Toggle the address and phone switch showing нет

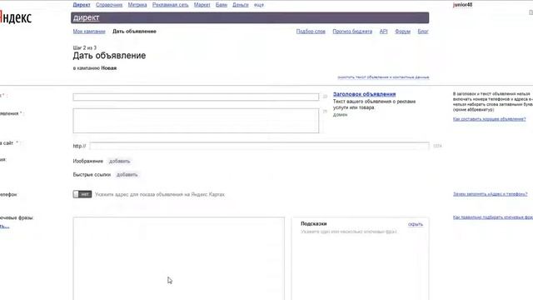(82, 194)
